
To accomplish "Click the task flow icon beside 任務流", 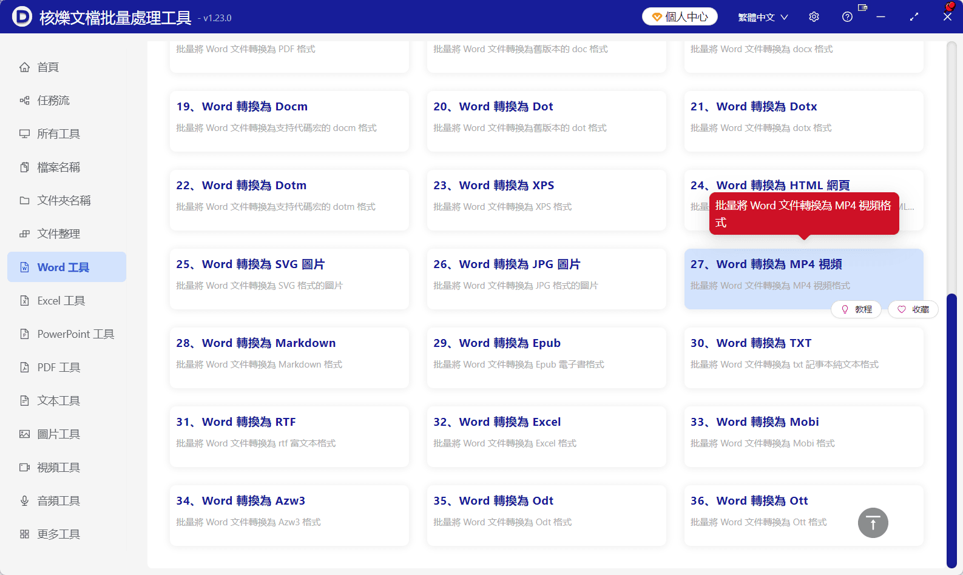I will pos(24,101).
